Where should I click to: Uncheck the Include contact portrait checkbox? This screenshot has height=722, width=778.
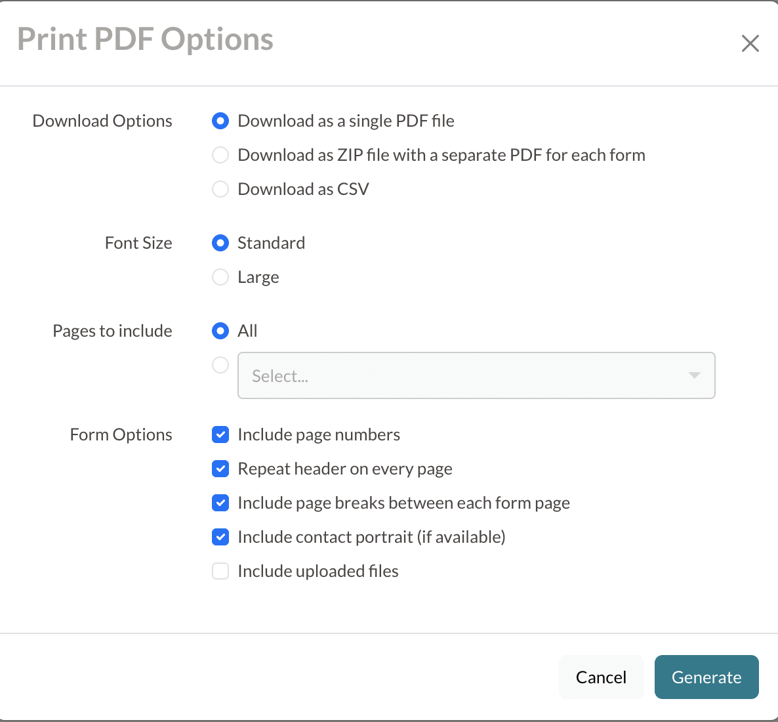click(x=220, y=537)
